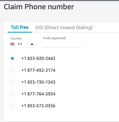Click the Prefix (optional) input field
119x122 pixels.
63,44
